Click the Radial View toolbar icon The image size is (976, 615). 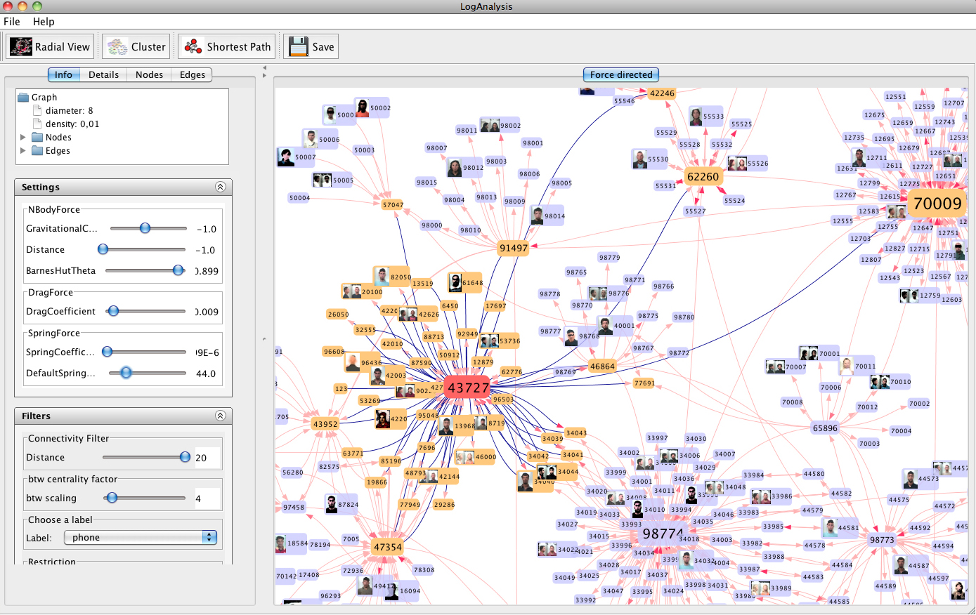21,47
